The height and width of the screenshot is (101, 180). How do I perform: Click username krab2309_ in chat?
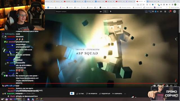(x=11, y=93)
